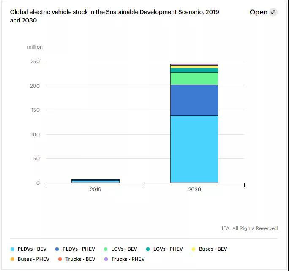
Task: Click the 2030 x-axis label
Action: [194, 190]
